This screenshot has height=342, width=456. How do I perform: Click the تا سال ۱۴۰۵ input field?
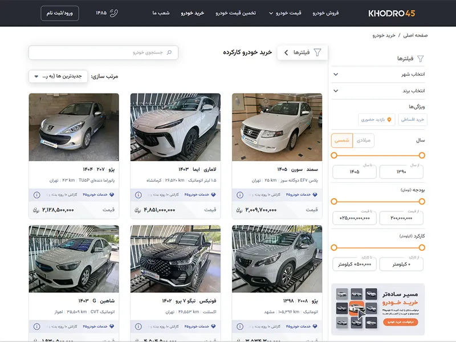point(355,172)
